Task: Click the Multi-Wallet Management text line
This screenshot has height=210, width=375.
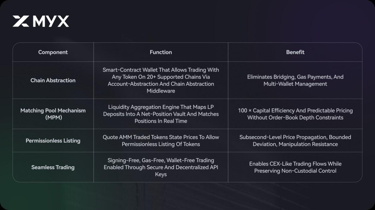Action: coord(295,84)
